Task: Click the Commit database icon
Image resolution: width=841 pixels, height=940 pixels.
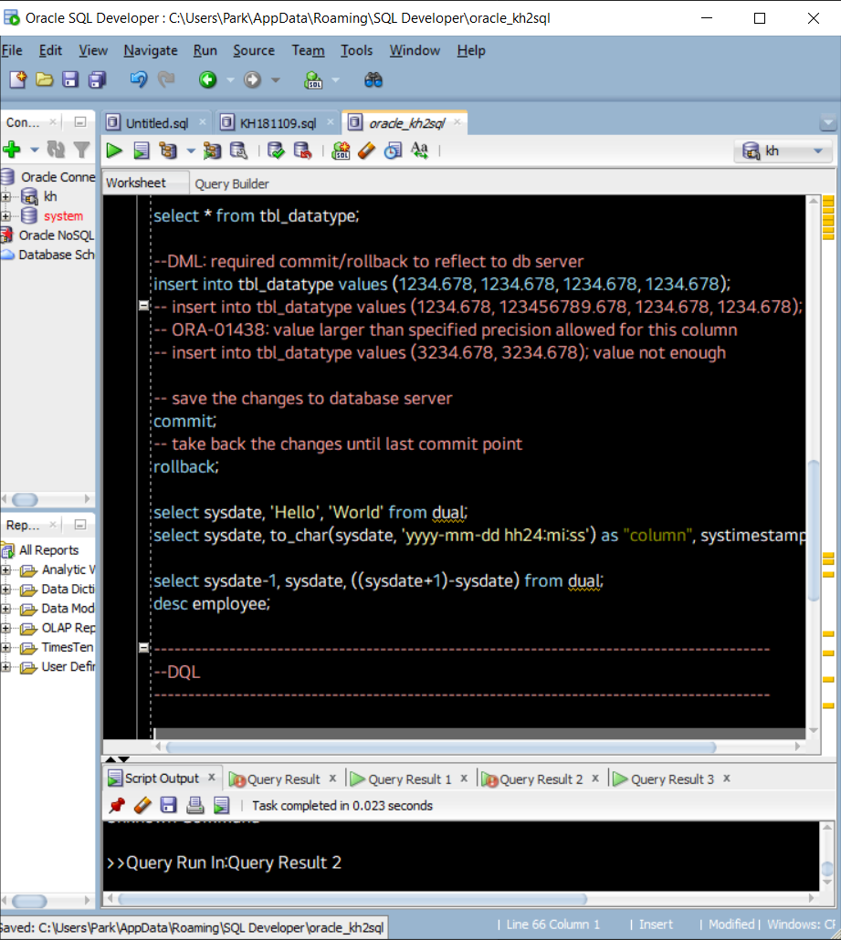Action: [275, 151]
